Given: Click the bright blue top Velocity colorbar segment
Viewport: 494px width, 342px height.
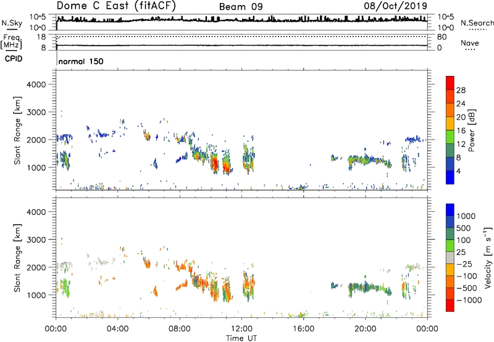Looking at the screenshot, I should [x=450, y=210].
